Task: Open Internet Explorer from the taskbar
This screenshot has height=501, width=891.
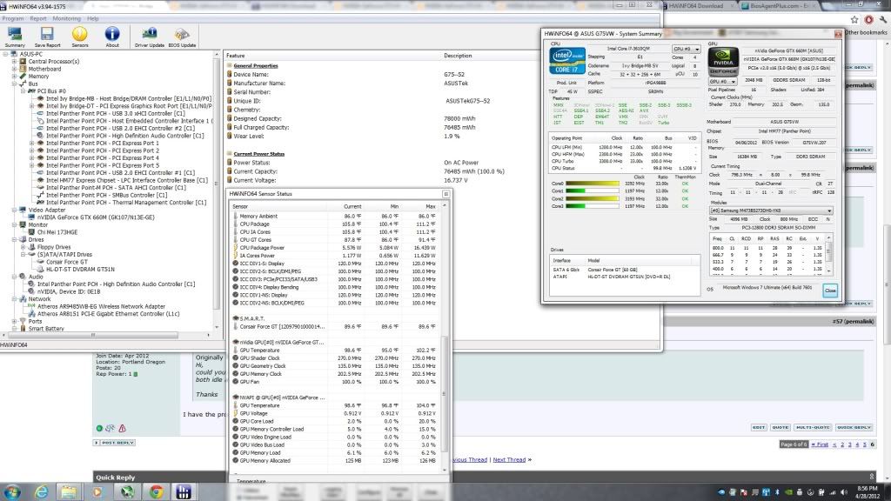Action: (x=42, y=492)
